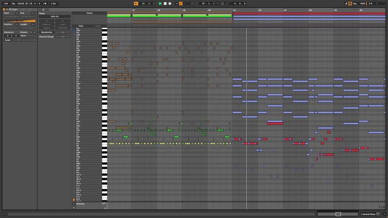Adjust the Randomize amount slider
Screen dimensions: 388x218
pos(63,32)
